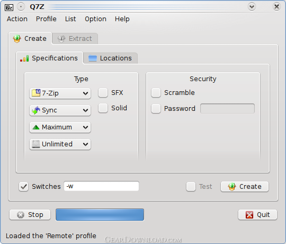Click the blue progress bar
This screenshot has height=244, width=286.
[100, 215]
